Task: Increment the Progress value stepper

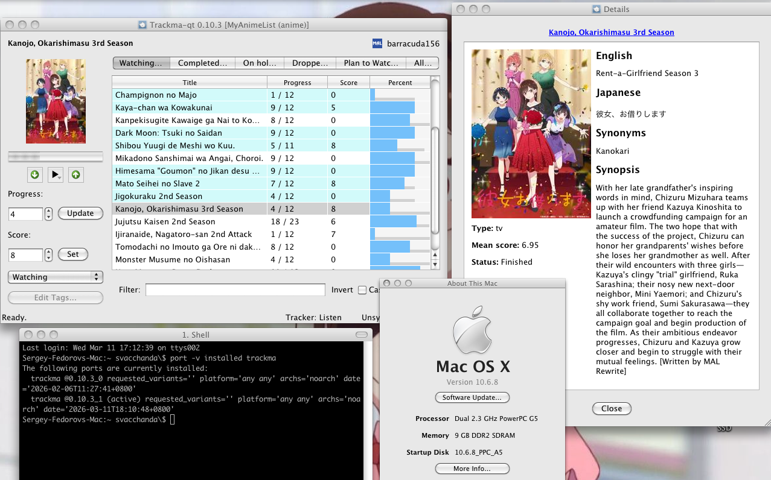Action: pyautogui.click(x=49, y=210)
